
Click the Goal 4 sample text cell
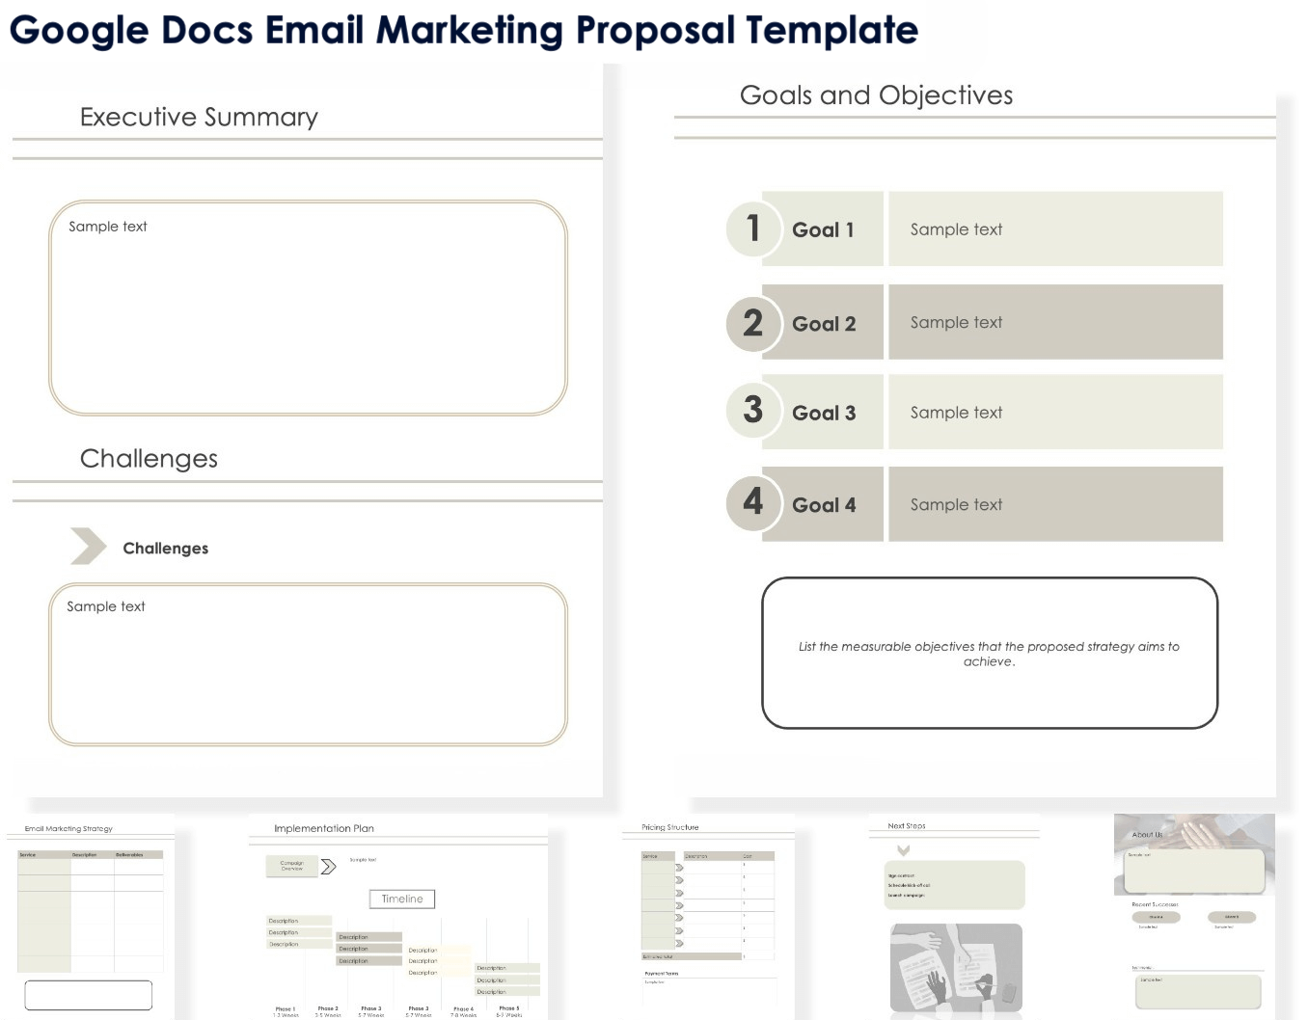click(x=1055, y=504)
